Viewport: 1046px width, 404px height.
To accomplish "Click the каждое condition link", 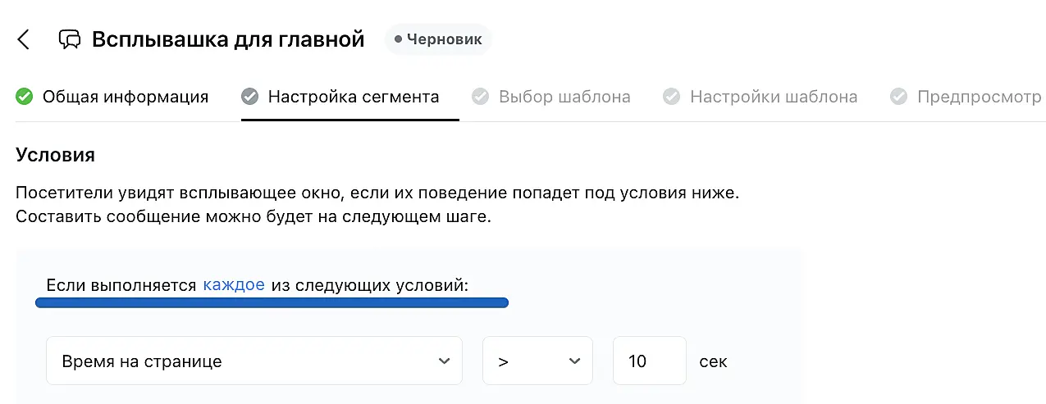I will coord(234,285).
